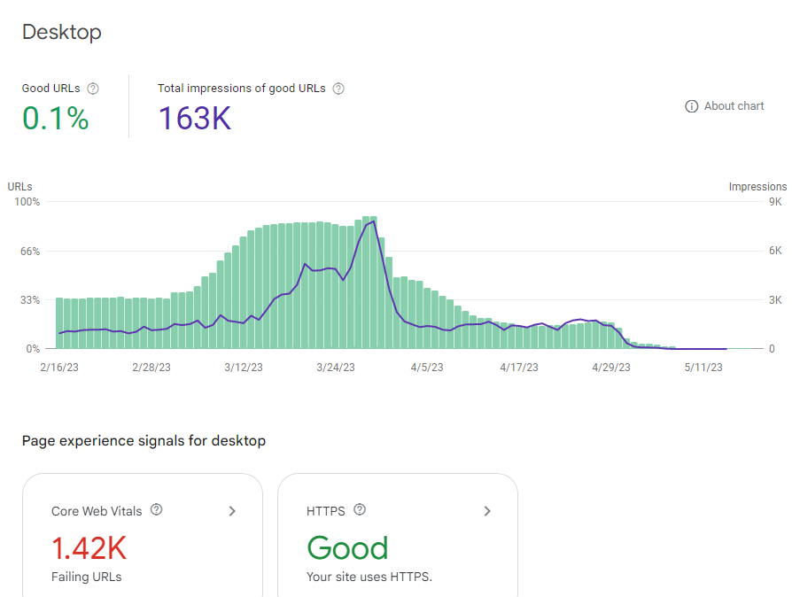Click help icon next to Core Web Vitals
Viewport: 792px width, 597px height.
(x=157, y=509)
